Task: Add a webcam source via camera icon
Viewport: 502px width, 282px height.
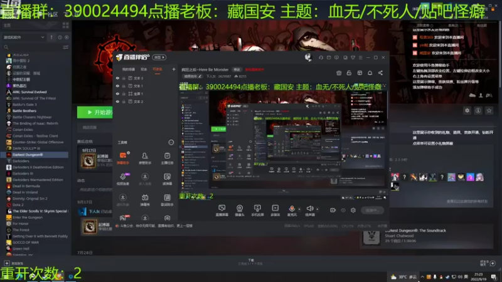Action: point(240,208)
